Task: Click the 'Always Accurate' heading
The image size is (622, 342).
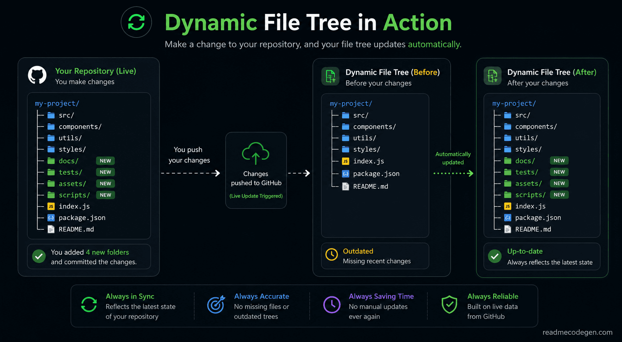Action: 262,296
